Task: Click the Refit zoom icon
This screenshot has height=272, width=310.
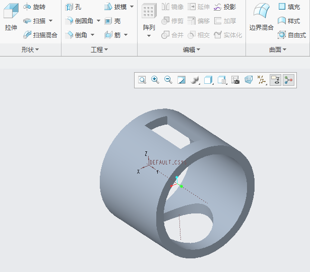Action: click(x=142, y=80)
